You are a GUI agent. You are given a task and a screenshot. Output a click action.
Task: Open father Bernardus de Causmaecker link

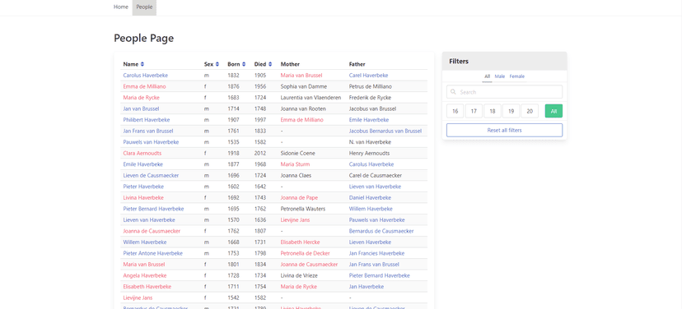pos(381,231)
